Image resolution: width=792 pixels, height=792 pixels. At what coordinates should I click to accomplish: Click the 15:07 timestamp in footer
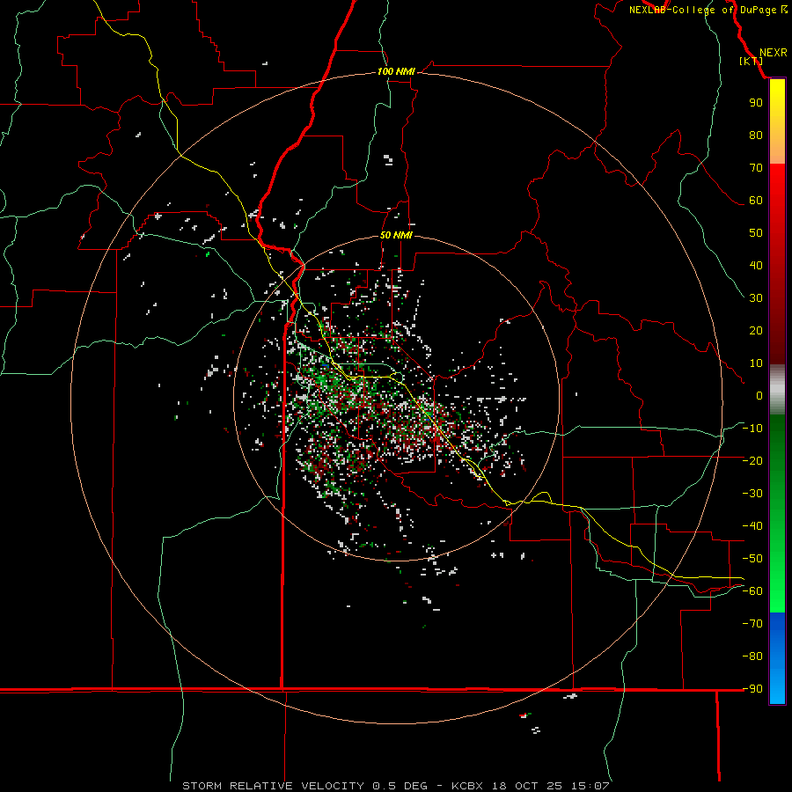(x=590, y=786)
